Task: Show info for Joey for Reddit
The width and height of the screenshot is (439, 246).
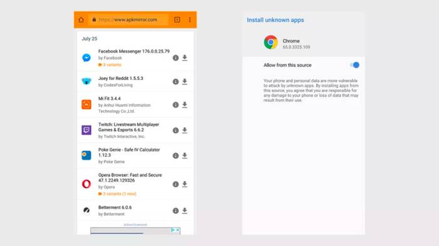Action: 176,81
